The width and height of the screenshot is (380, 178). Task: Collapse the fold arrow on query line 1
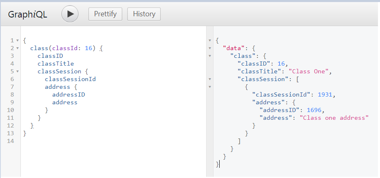coord(17,40)
